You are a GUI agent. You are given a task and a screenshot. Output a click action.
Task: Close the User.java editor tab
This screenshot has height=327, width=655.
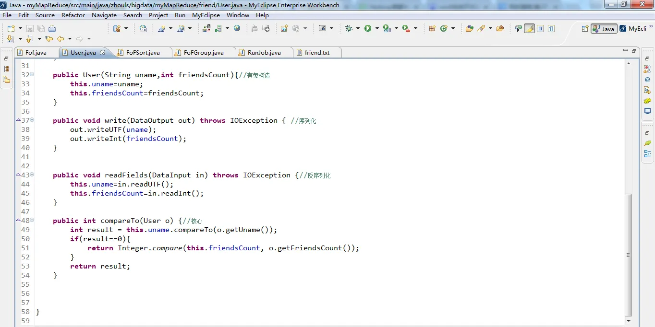(x=102, y=52)
